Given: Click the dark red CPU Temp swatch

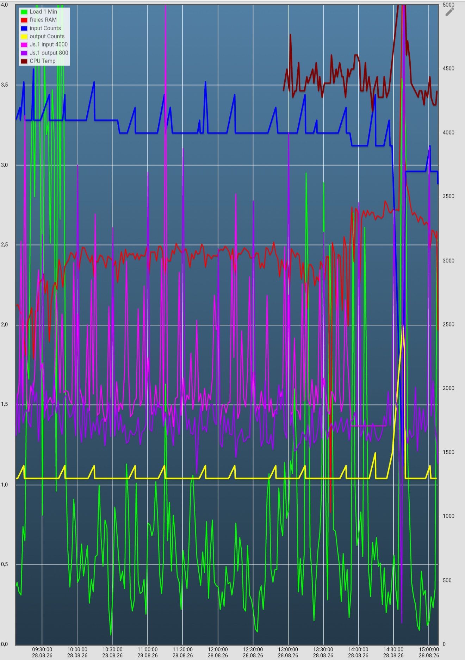Looking at the screenshot, I should tap(24, 61).
